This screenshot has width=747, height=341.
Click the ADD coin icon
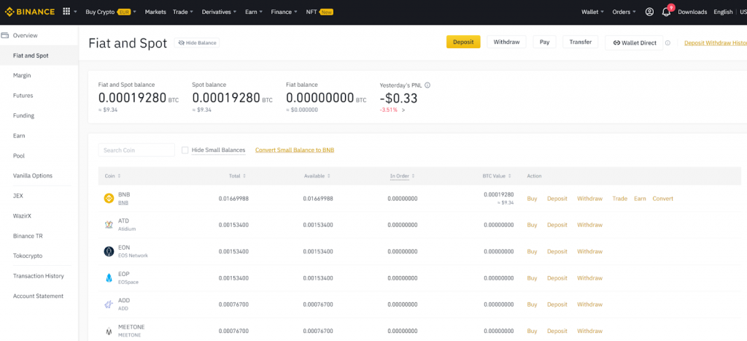[109, 304]
